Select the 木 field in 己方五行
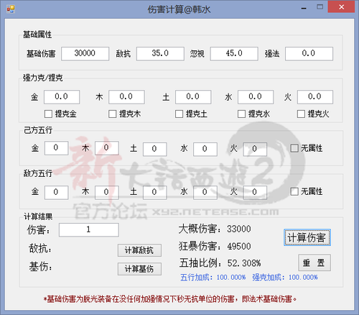Screen dimensions: 359x315 107,148
